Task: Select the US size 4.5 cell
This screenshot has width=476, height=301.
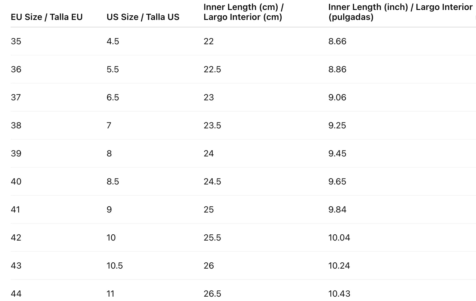Action: pos(113,41)
